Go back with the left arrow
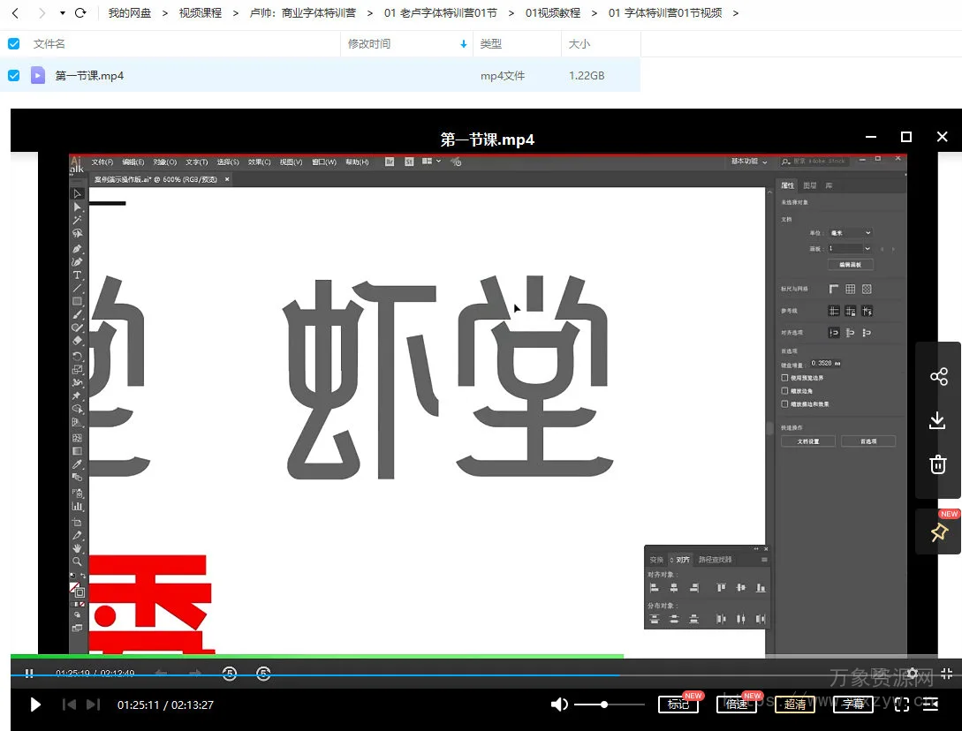Image resolution: width=962 pixels, height=731 pixels. click(x=15, y=13)
